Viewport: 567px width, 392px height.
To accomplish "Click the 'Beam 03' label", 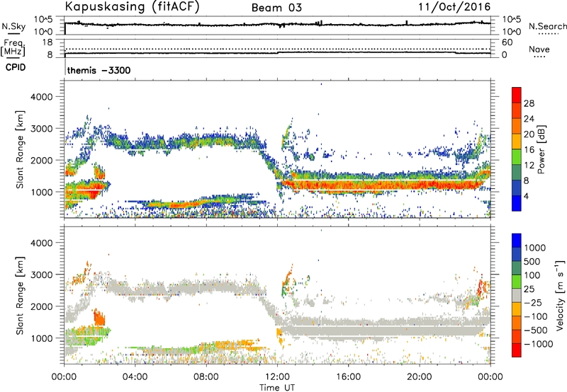I will pyautogui.click(x=276, y=8).
